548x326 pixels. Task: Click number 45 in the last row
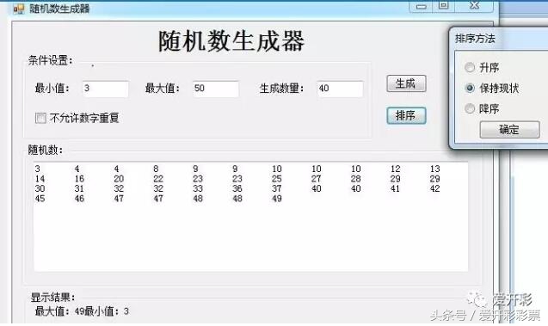pyautogui.click(x=40, y=199)
